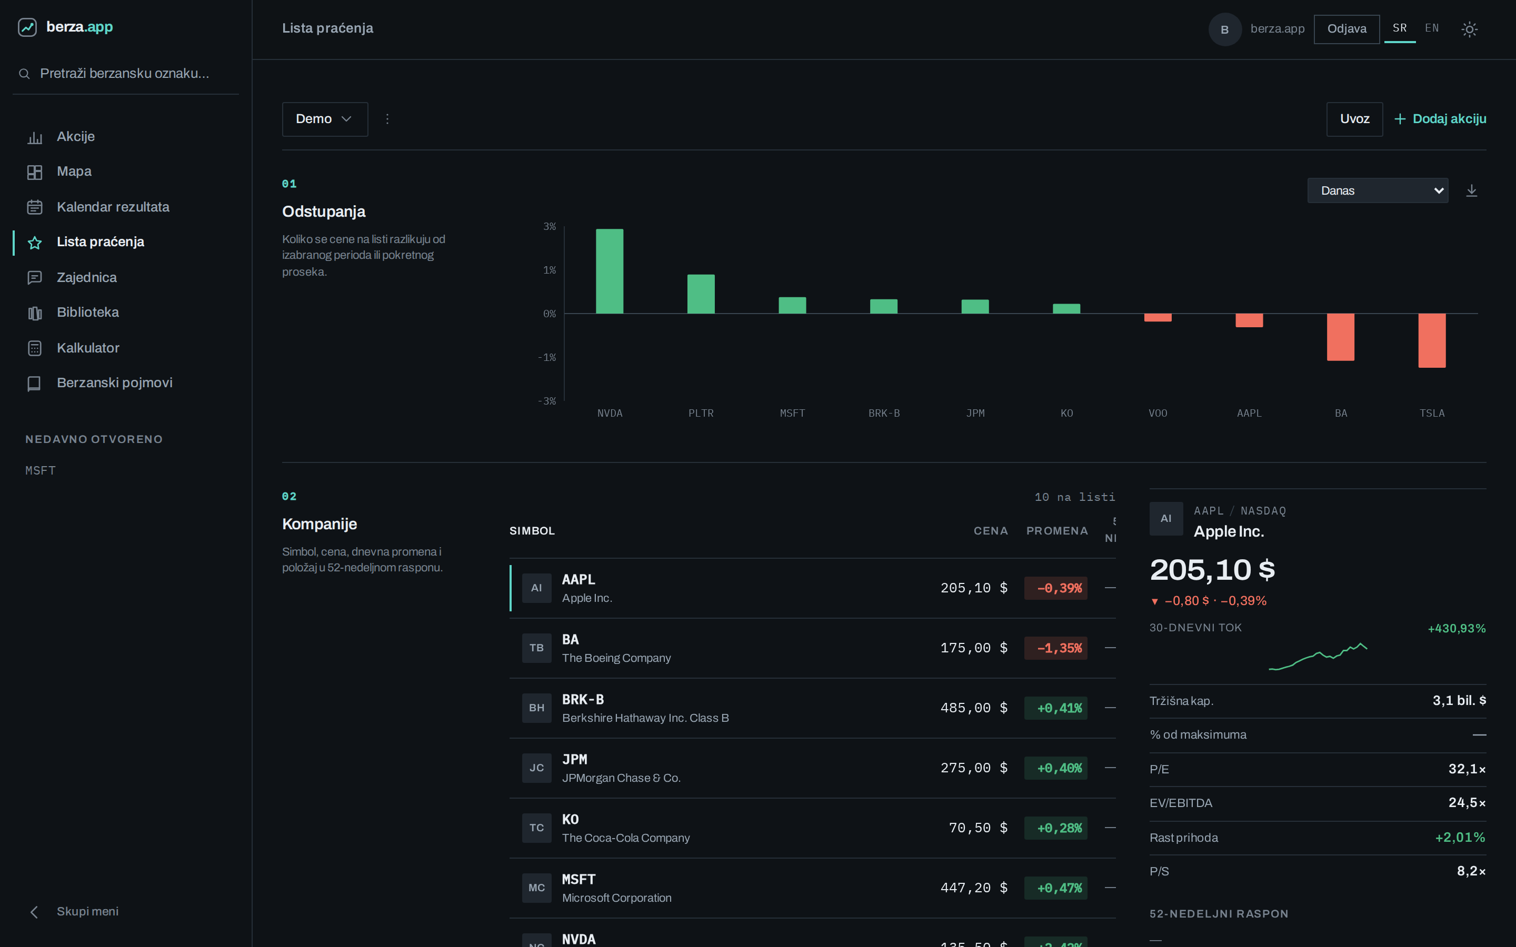The height and width of the screenshot is (947, 1516).
Task: Click the Uvoz button
Action: (x=1354, y=119)
